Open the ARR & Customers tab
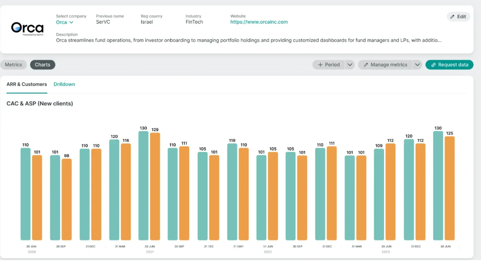 pos(27,84)
